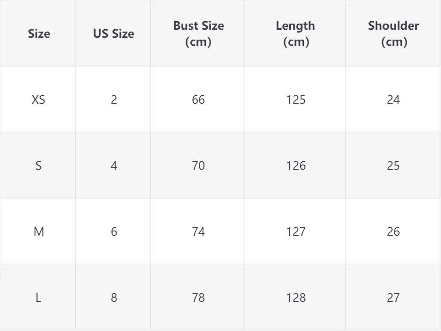Select the bust value 70
This screenshot has height=331, width=441.
click(198, 165)
